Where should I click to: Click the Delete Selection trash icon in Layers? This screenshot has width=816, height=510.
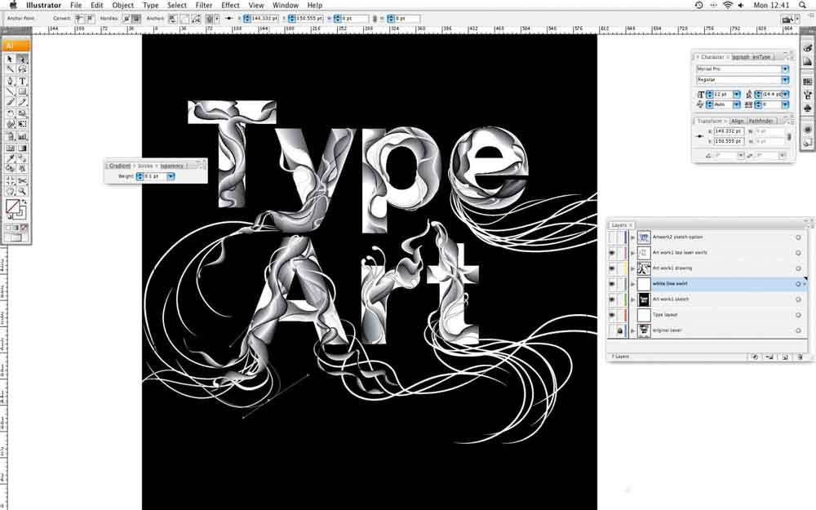[x=800, y=357]
